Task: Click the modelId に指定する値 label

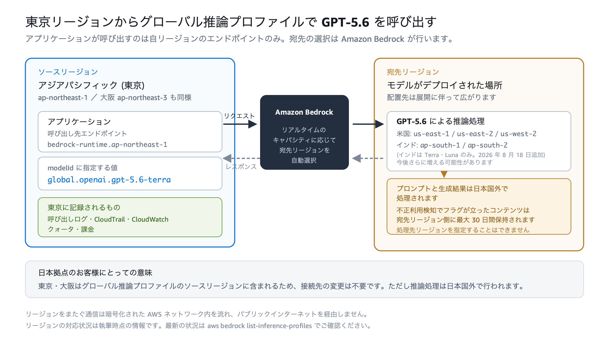Action: (x=82, y=168)
